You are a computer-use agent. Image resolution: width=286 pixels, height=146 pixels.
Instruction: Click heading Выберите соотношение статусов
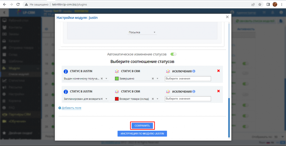142,62
